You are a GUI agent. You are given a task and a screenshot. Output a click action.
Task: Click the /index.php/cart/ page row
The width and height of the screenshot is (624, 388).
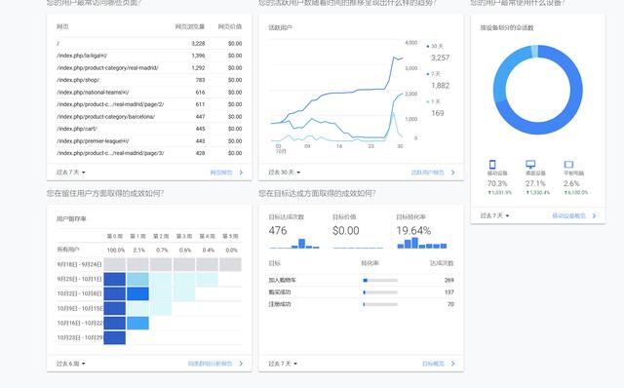149,129
